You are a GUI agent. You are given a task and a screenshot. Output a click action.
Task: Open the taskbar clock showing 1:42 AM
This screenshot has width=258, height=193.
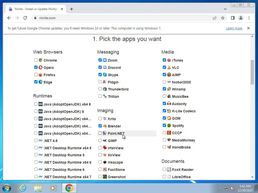point(245,188)
